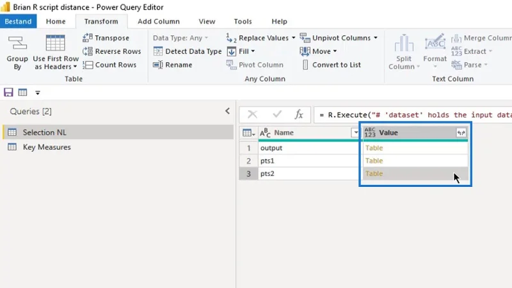Viewport: 512px width, 288px height.
Task: Click the Transpose button
Action: (106, 38)
